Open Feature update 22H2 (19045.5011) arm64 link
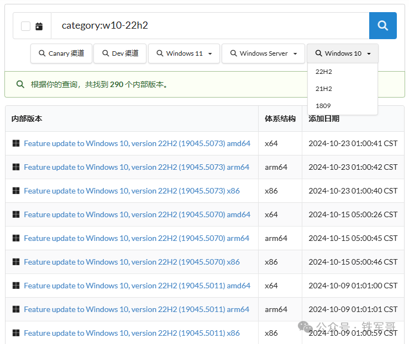Image resolution: width=409 pixels, height=344 pixels. pos(137,309)
